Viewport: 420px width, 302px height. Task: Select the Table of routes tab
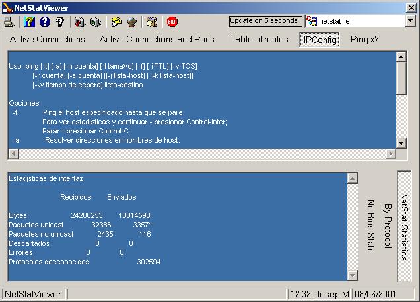pyautogui.click(x=259, y=40)
